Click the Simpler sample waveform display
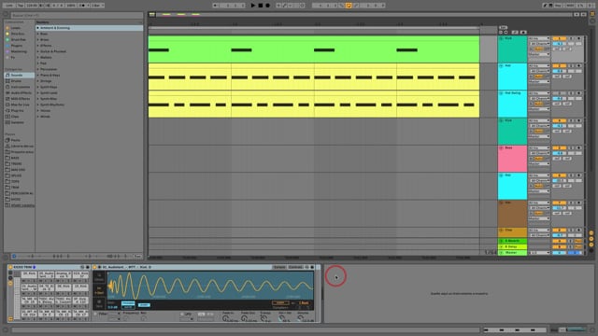 click(x=210, y=286)
